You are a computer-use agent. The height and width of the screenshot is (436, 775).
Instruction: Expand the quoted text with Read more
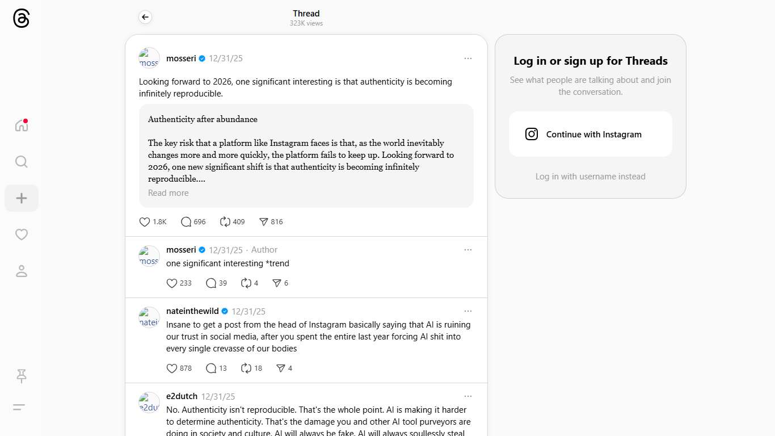(x=169, y=193)
